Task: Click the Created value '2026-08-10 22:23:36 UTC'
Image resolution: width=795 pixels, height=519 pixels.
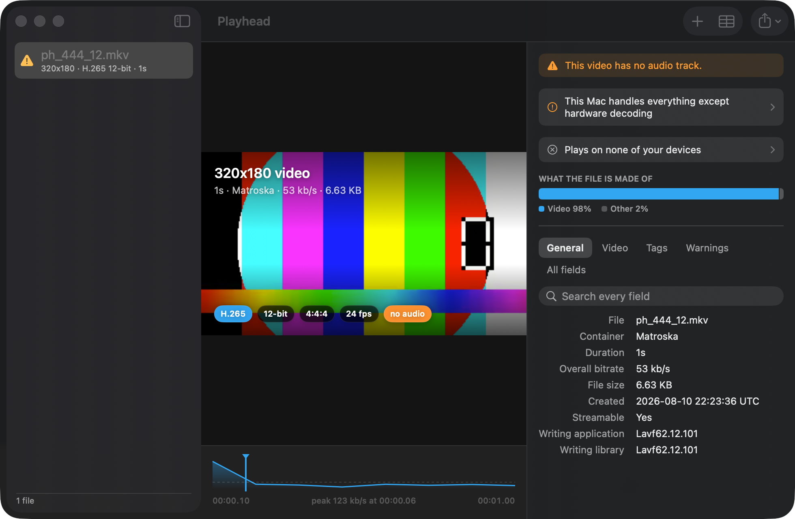Action: [697, 401]
